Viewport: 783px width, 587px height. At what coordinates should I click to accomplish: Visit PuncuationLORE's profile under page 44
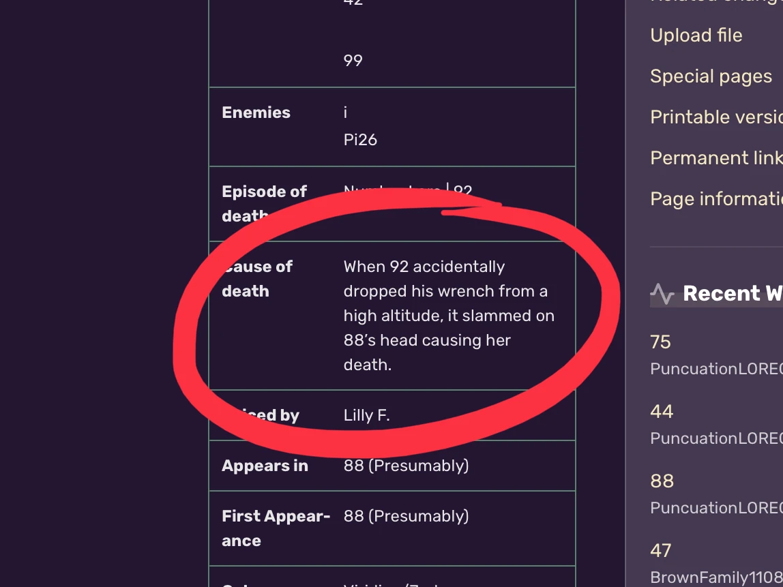[x=716, y=438]
